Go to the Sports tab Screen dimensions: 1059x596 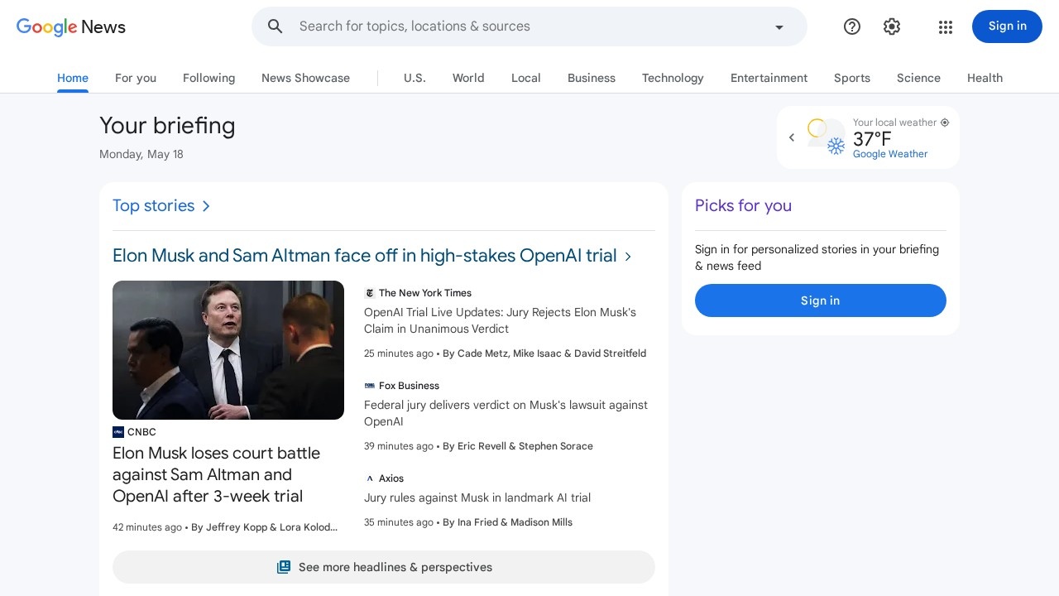pos(852,78)
